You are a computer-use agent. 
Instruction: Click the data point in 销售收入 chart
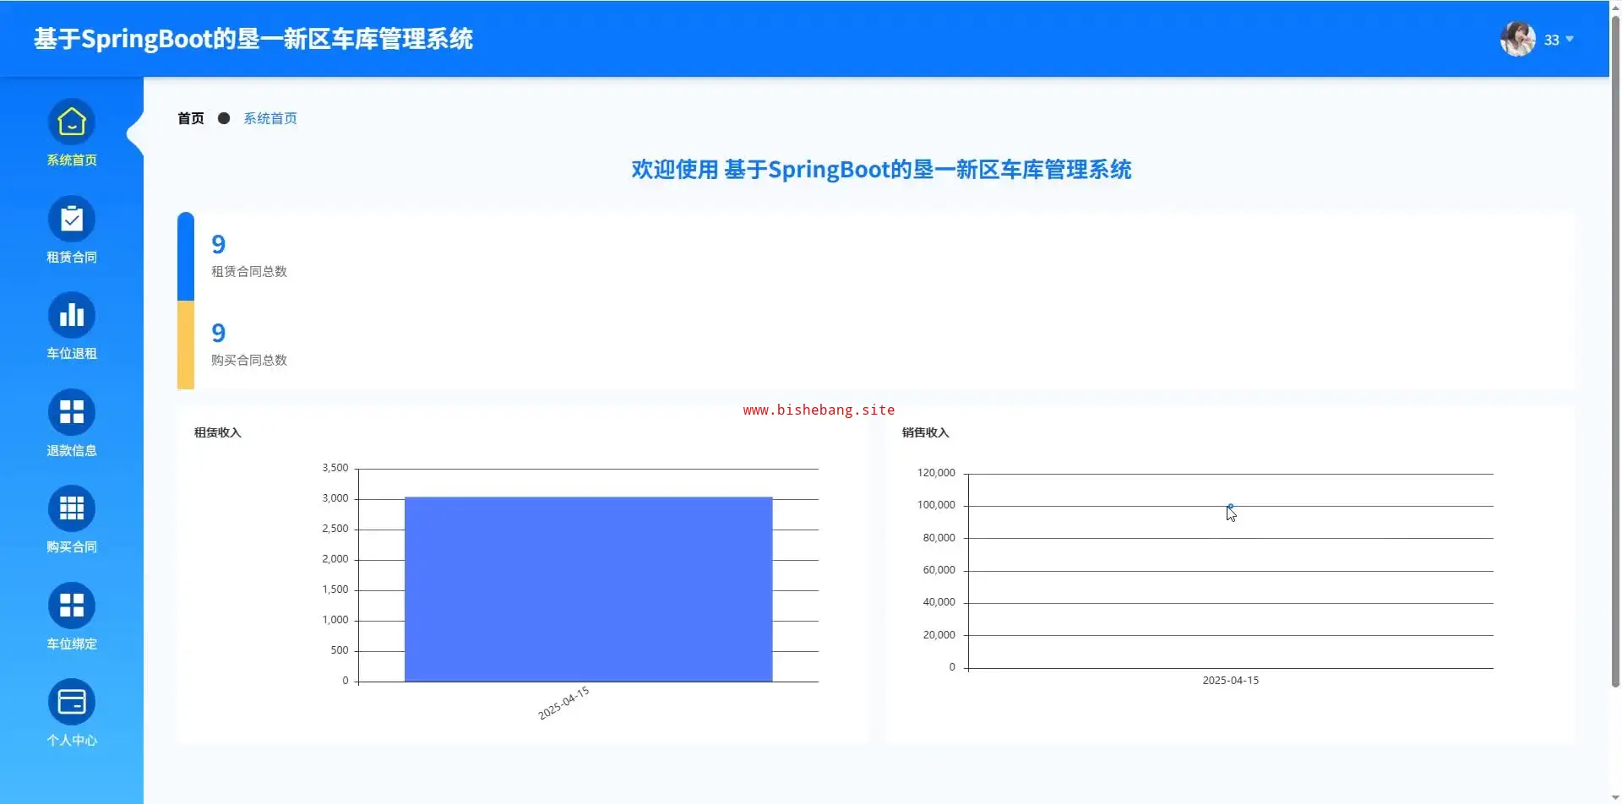pos(1231,507)
